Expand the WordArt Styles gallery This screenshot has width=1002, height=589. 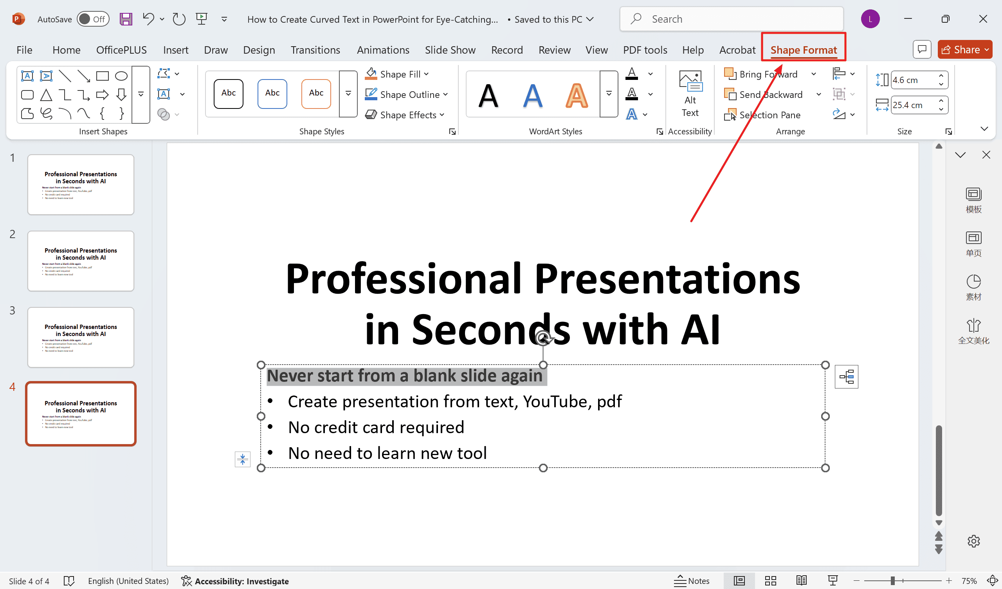point(609,94)
